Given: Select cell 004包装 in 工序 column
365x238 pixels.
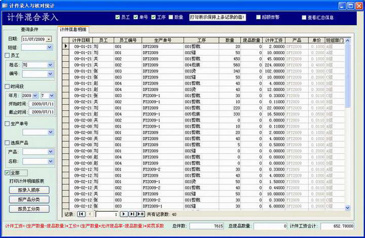Looking at the screenshot, I should [201, 65].
